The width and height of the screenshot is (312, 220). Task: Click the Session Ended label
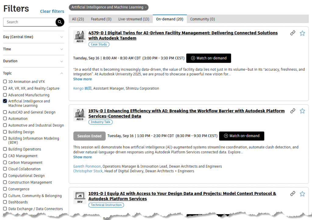(89, 136)
